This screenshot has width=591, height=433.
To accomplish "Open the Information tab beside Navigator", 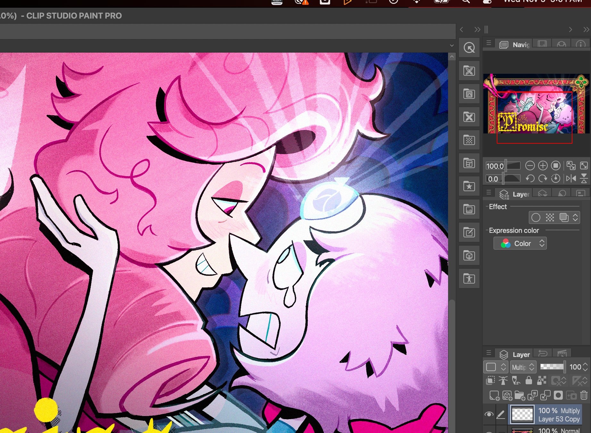I will (580, 44).
